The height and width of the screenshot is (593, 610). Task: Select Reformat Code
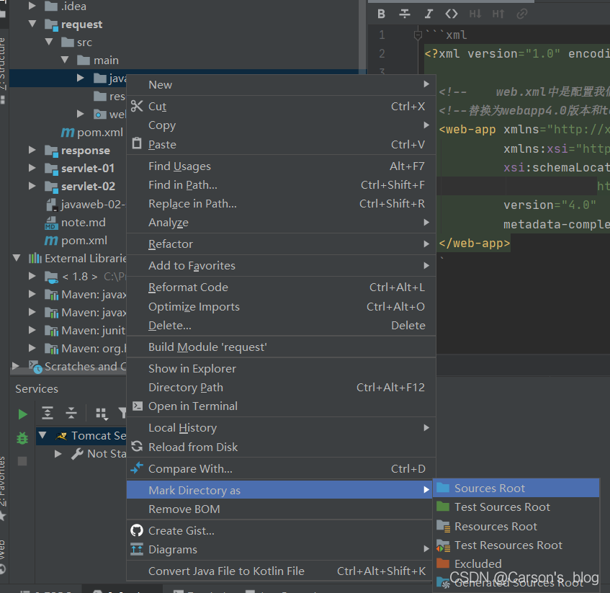[x=281, y=287]
